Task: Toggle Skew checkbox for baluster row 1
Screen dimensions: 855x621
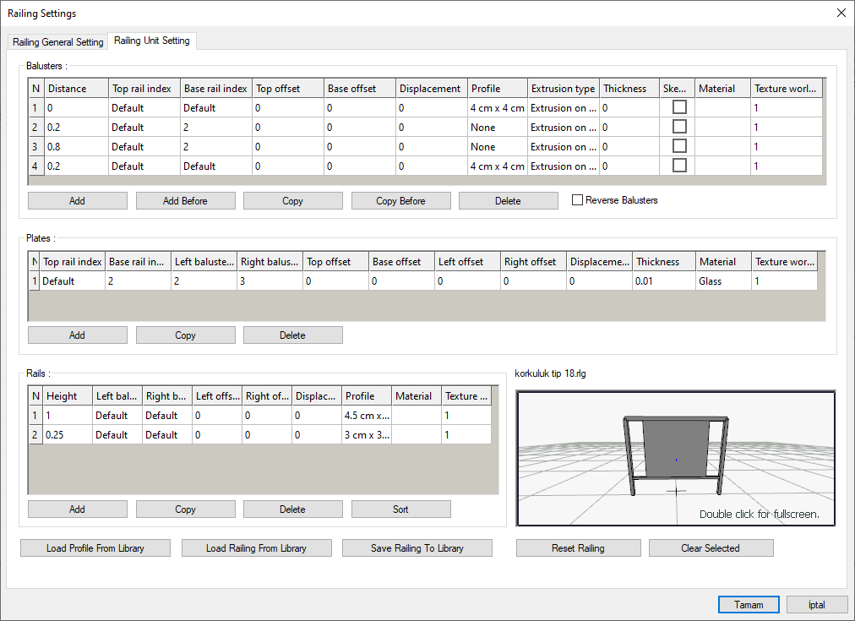Action: point(679,107)
